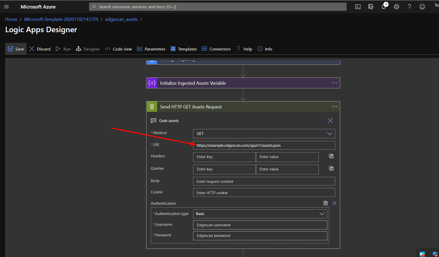Click arrow connector above Initialize variable step
Image resolution: width=439 pixels, height=257 pixels.
click(243, 71)
